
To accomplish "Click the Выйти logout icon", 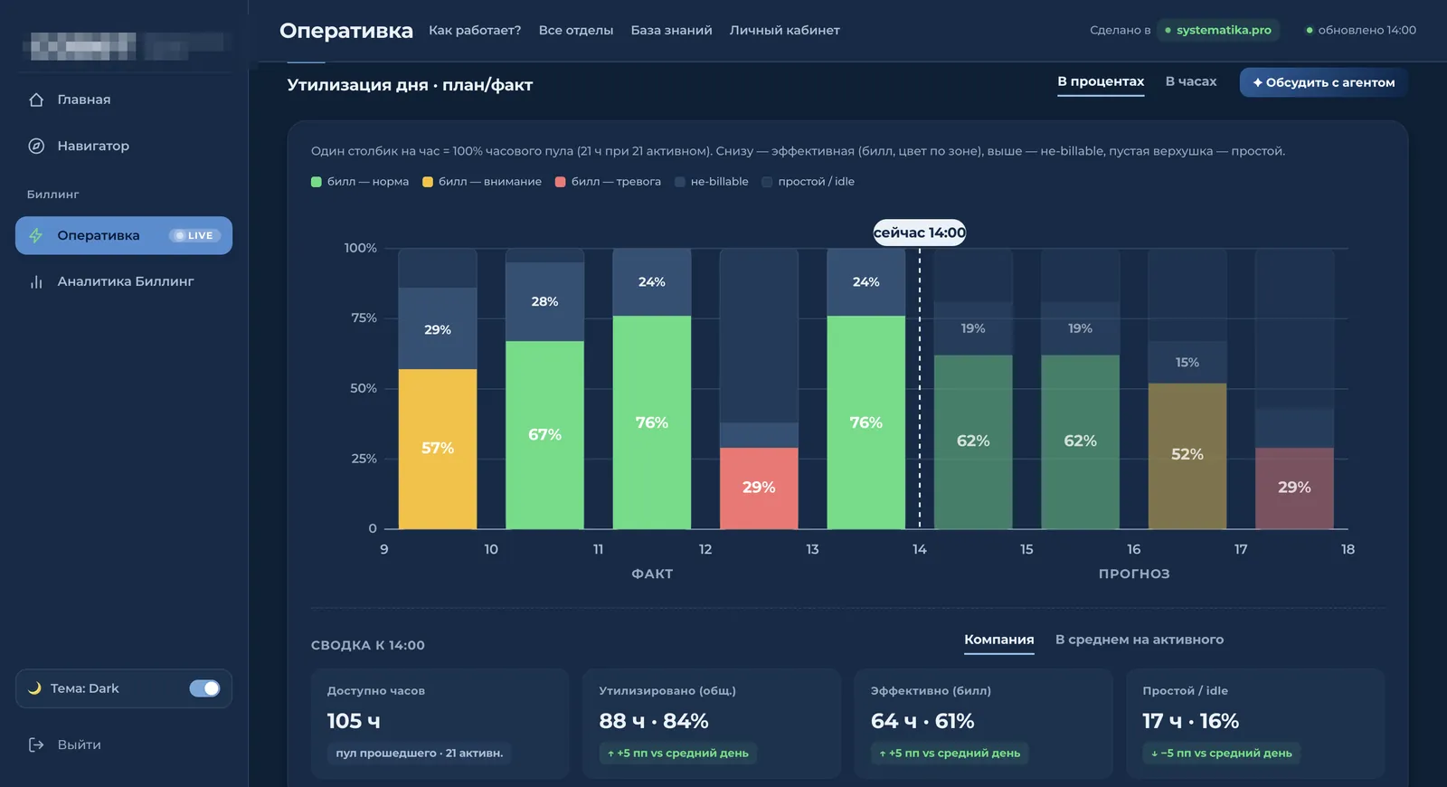I will click(x=36, y=744).
